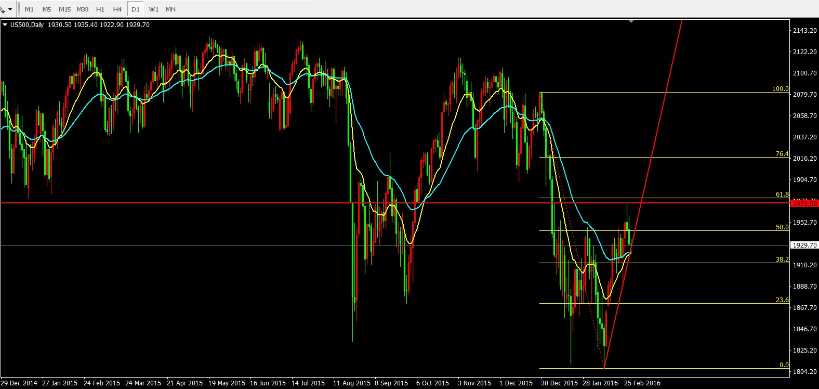Select the H4 timeframe
819x389 pixels.
click(x=117, y=9)
